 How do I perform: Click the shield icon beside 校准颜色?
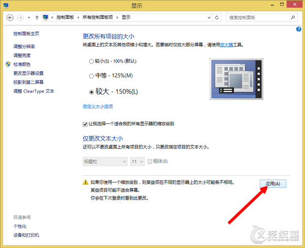coord(8,64)
